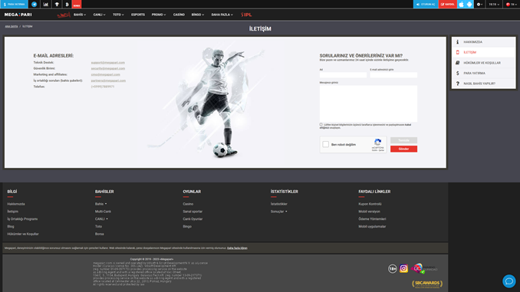Check the Ben robot değilim reCAPTCHA box
This screenshot has width=520, height=292.
click(326, 145)
